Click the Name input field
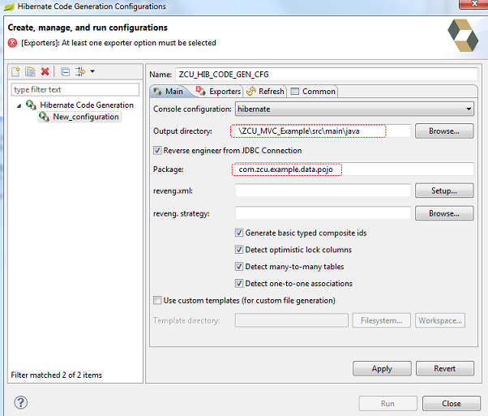Screen dimensions: 488x416 click(x=327, y=75)
